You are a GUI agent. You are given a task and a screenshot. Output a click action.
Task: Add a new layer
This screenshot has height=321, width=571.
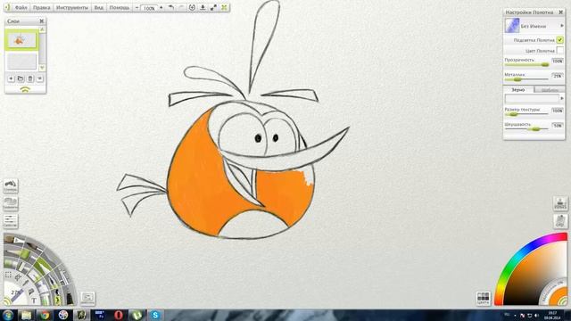point(11,78)
